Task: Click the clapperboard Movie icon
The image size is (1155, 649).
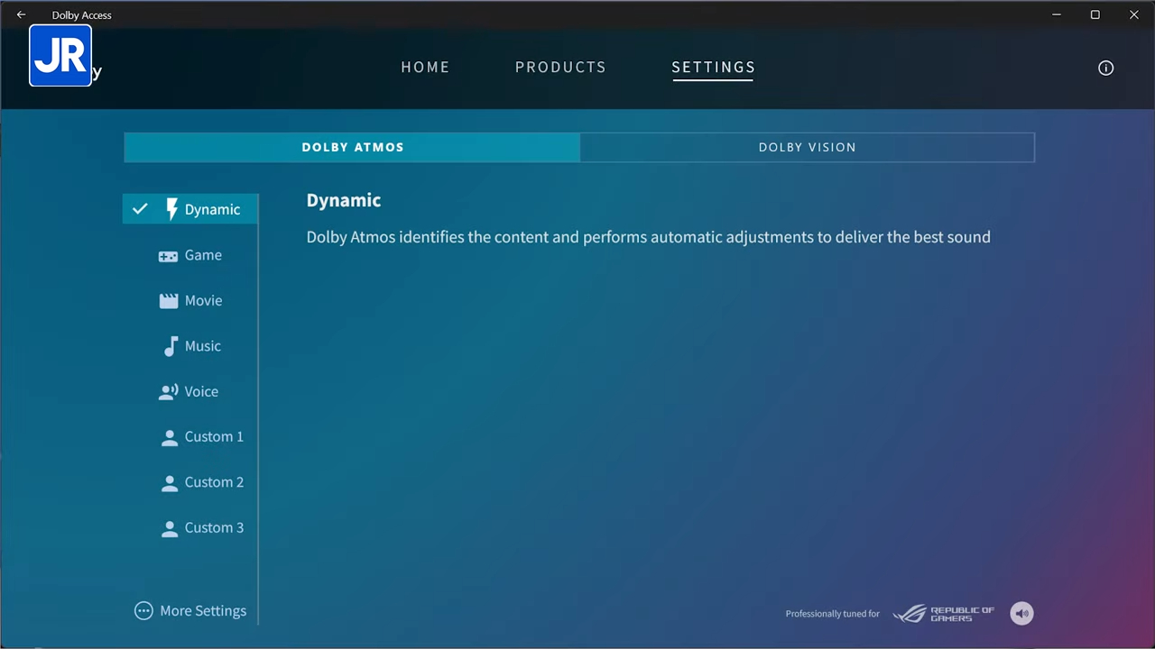Action: pos(169,301)
